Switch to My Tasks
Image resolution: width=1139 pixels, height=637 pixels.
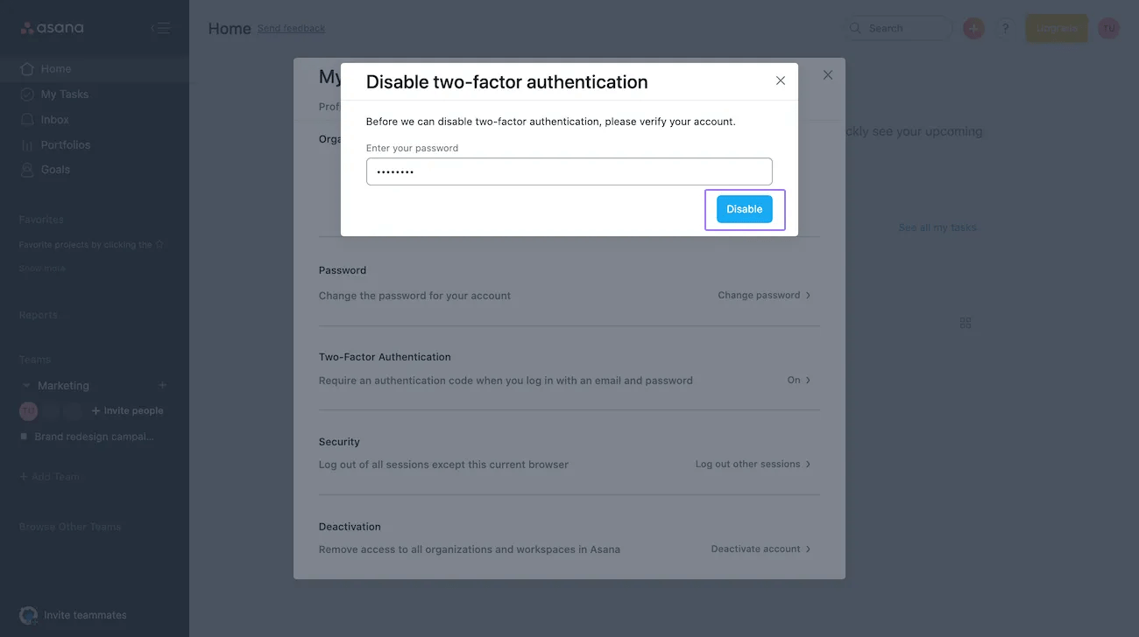[62, 94]
